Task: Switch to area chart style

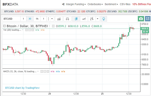Action: (x=84, y=19)
